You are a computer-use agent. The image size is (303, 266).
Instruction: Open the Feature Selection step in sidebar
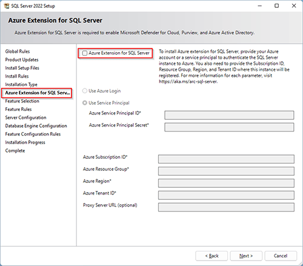point(22,101)
